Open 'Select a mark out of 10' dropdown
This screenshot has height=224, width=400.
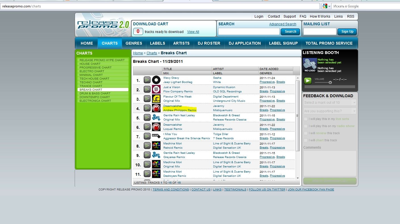point(330,103)
